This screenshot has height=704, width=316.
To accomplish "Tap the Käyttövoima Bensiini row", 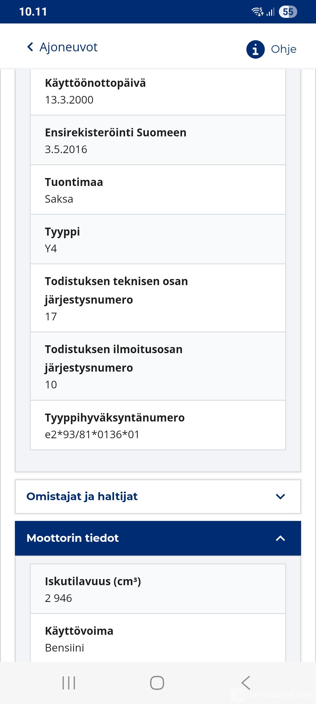I will click(158, 638).
